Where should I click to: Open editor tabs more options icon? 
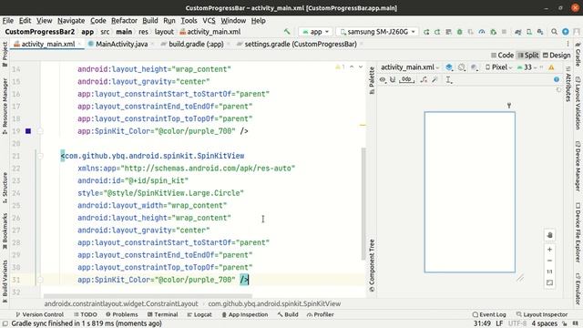coord(568,44)
